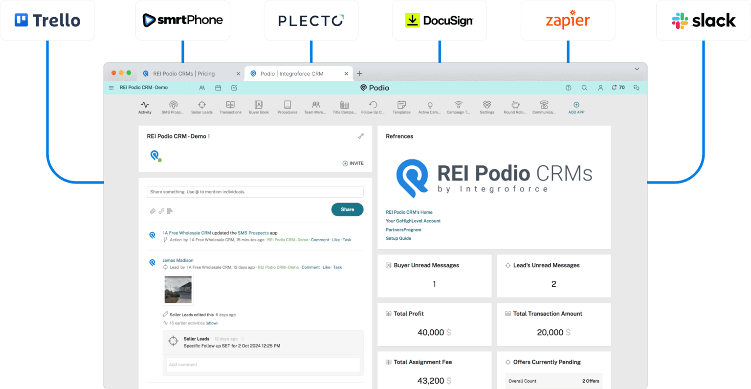
Task: Click Like on the James Madison post
Action: tap(327, 267)
